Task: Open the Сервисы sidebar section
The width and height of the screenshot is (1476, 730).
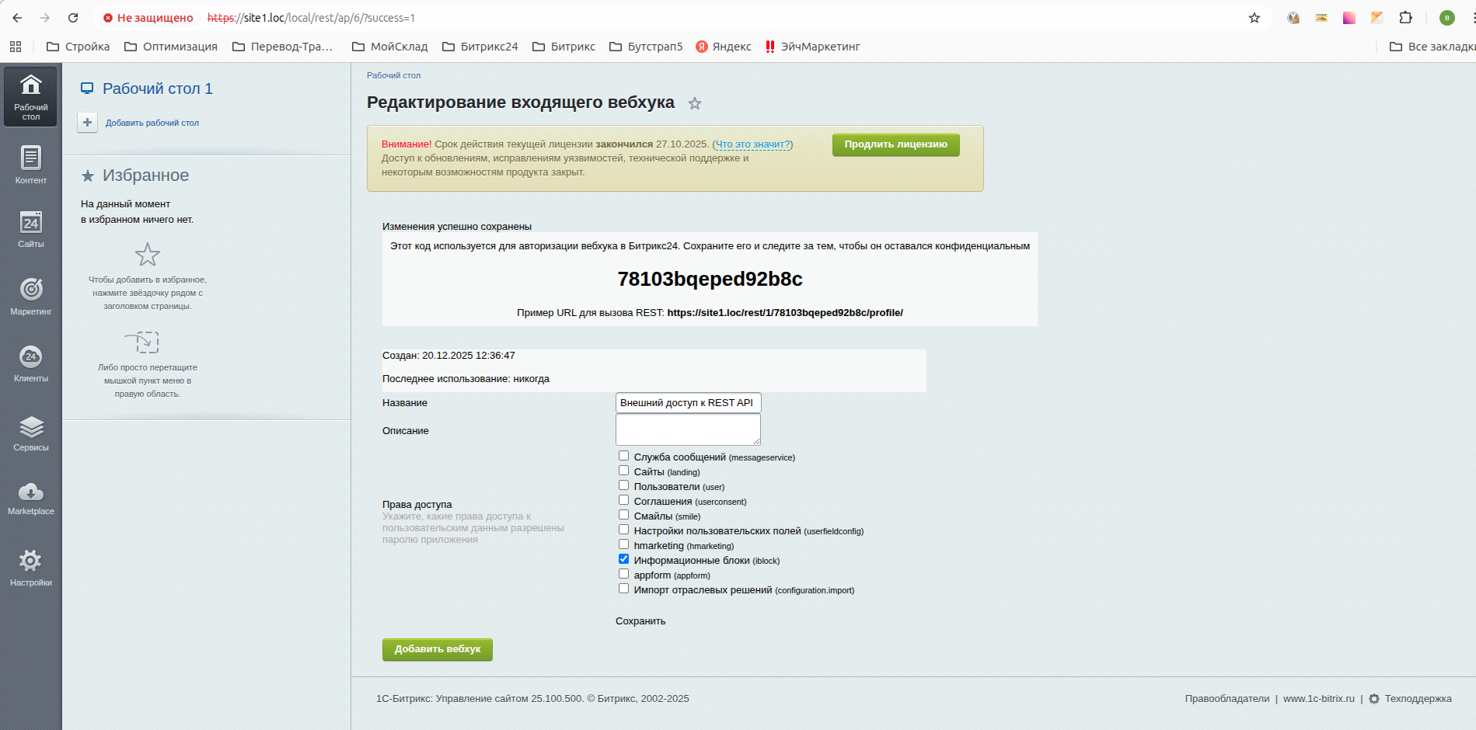Action: [30, 433]
